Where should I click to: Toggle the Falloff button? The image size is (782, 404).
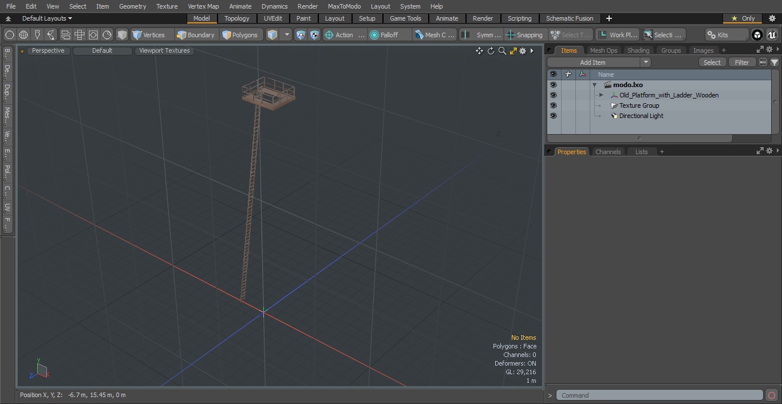(389, 35)
